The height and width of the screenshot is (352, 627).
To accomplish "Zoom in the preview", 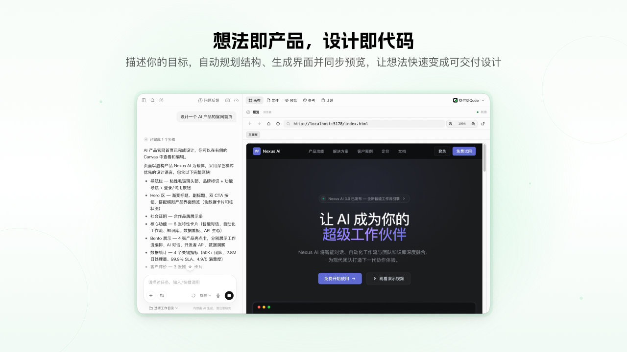I will click(473, 124).
